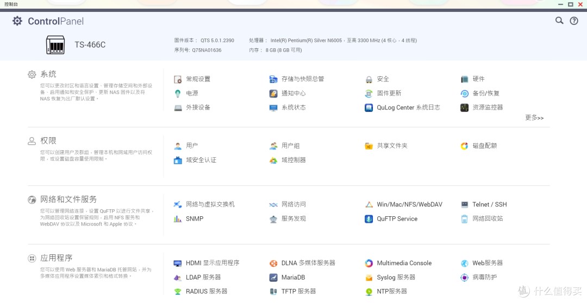Open the SNMP chart icon

(178, 219)
